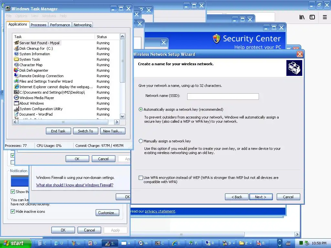Select the Character Map task icon
This screenshot has width=331, height=248.
16,65
